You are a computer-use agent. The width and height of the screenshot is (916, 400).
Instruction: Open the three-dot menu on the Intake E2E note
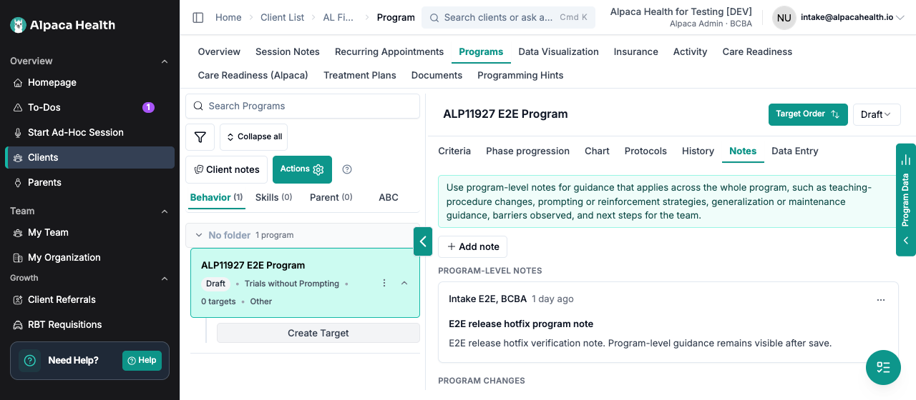[881, 299]
